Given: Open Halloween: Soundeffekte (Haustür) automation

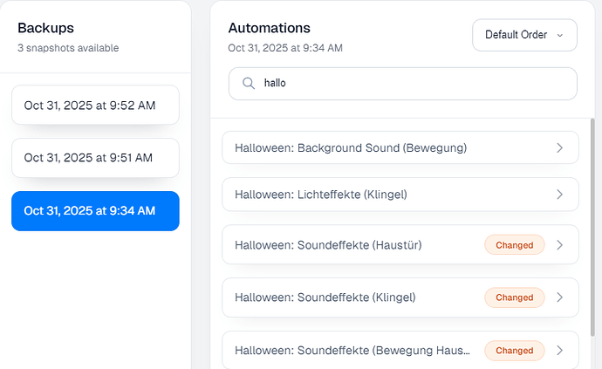Looking at the screenshot, I should point(328,245).
